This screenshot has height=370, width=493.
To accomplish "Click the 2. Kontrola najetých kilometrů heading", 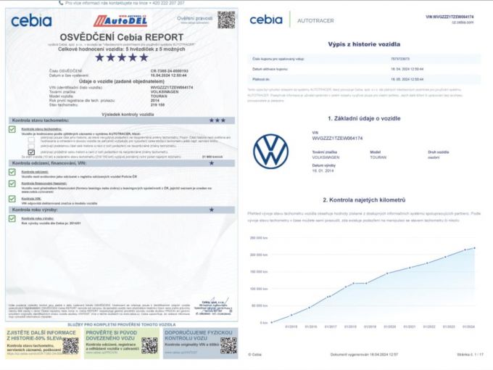I will (364, 200).
